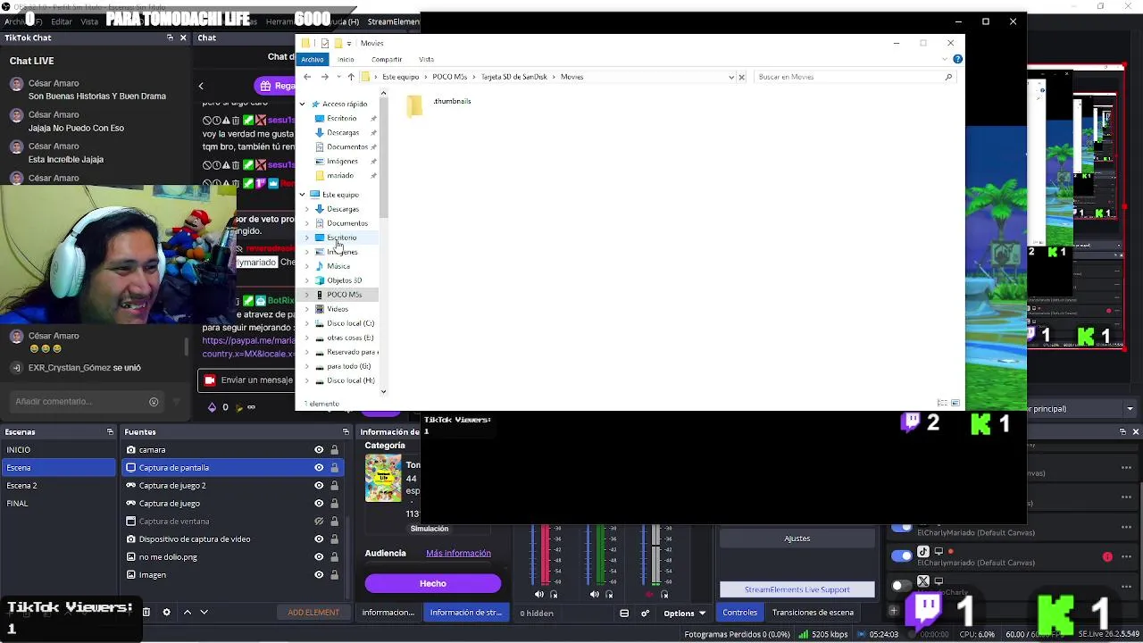Viewport: 1143px width, 643px height.
Task: Hide Captura de pantalla source
Action: 319,468
